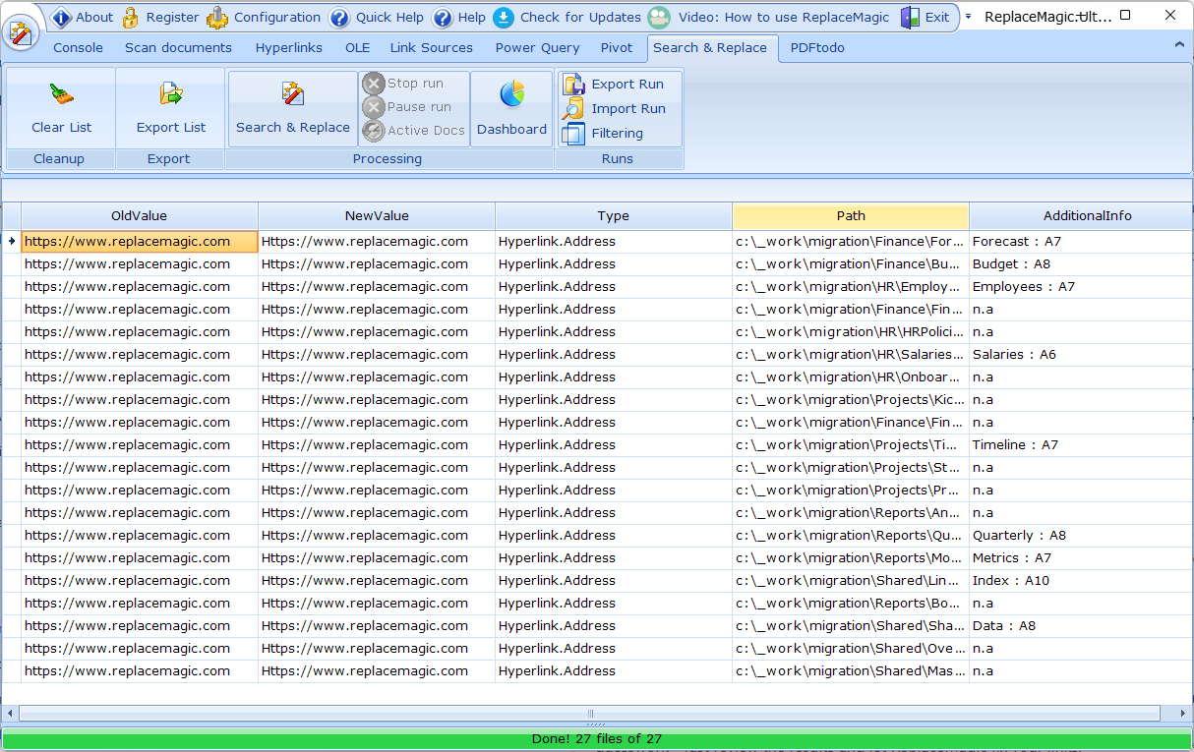The width and height of the screenshot is (1194, 752).
Task: Open the Pivot tab
Action: tap(617, 47)
